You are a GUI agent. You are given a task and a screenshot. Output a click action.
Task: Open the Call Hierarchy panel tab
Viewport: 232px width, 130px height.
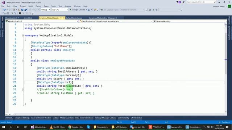[123, 118]
